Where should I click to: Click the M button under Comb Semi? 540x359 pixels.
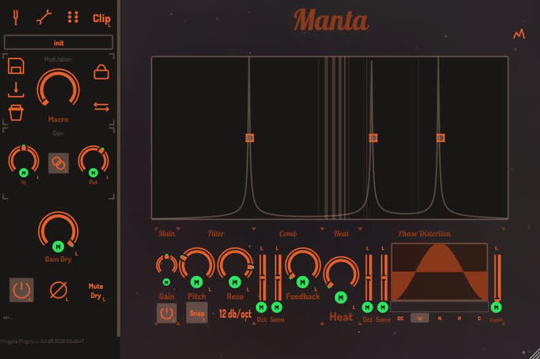click(277, 307)
